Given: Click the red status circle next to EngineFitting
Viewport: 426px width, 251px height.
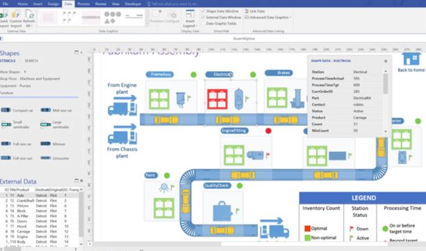Looking at the screenshot, I should (268, 131).
